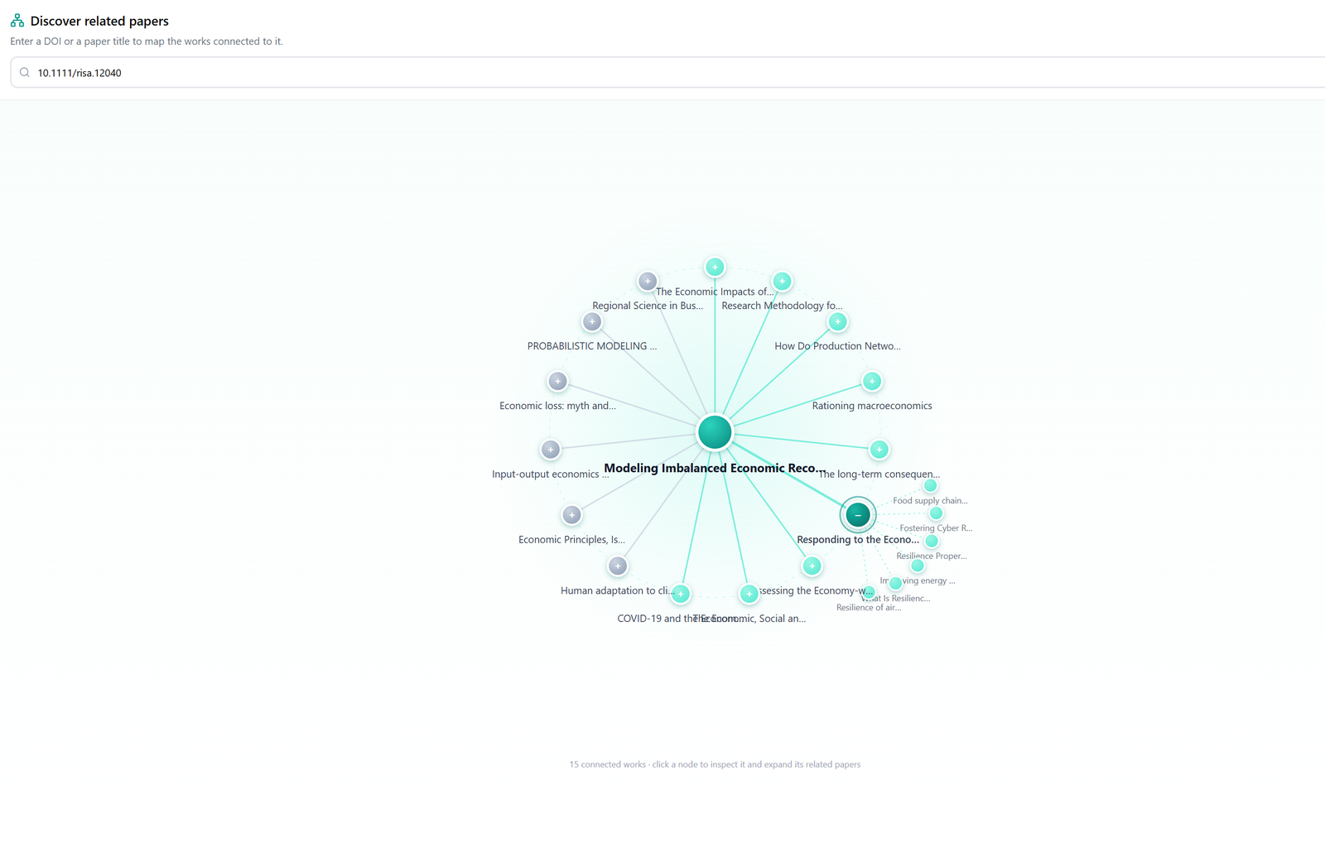
Task: Click 'Rationing macroeconomics' label
Action: [872, 406]
